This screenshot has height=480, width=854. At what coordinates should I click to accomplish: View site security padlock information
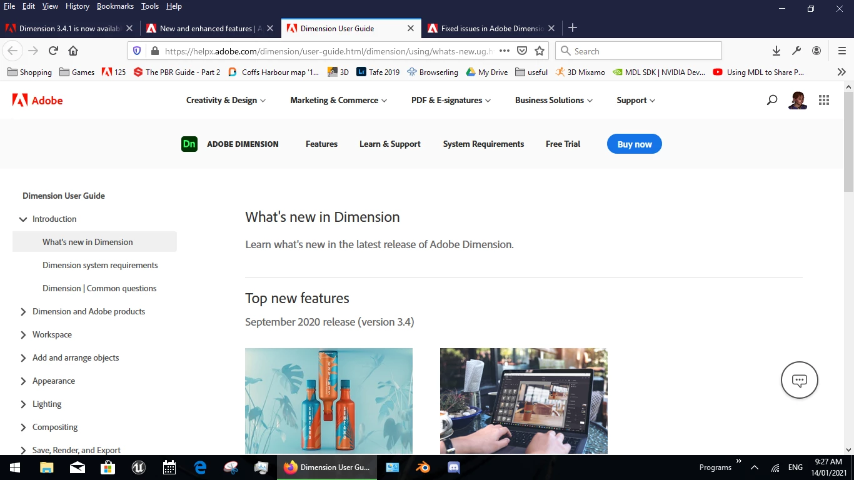[154, 51]
